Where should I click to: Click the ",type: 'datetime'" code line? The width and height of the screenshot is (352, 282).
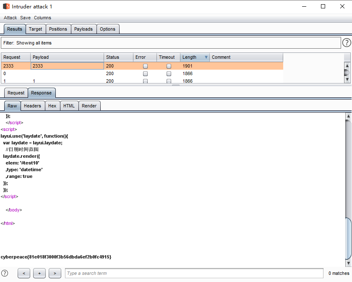pos(24,170)
